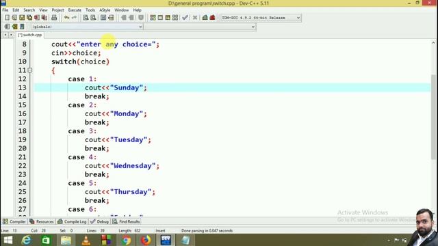
Task: Click the Save All toolbar icon
Action: pyautogui.click(x=29, y=18)
